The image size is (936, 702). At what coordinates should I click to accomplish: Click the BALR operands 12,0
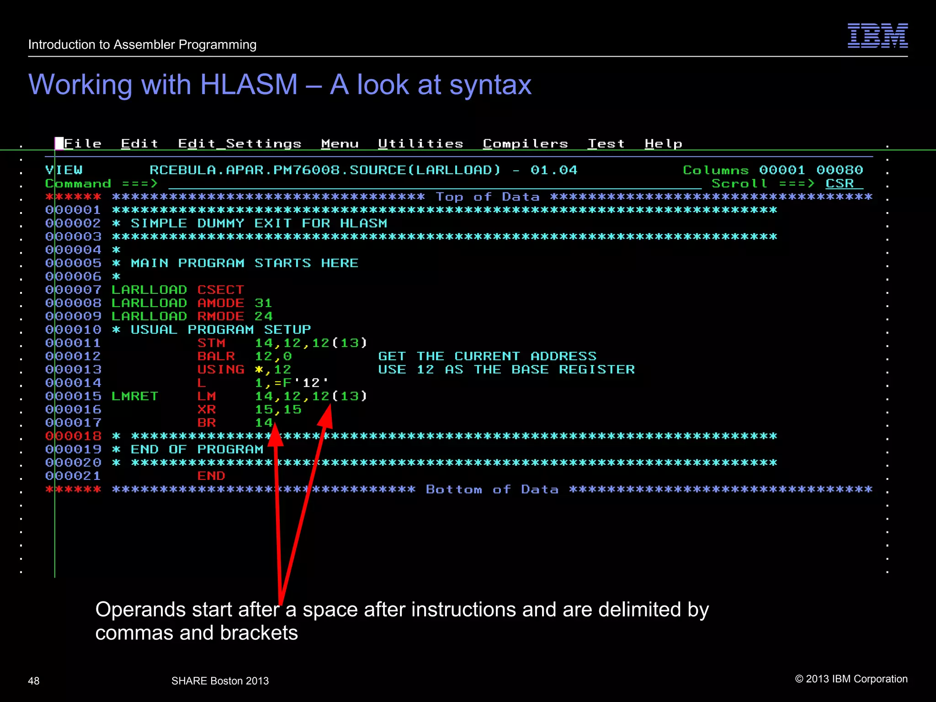273,356
